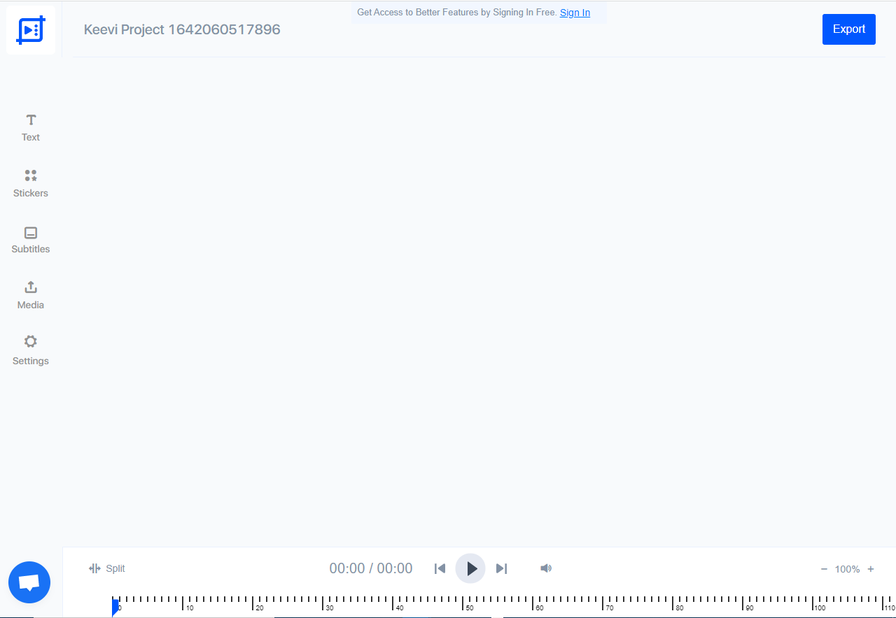
Task: Skip to the end of video
Action: (x=501, y=568)
